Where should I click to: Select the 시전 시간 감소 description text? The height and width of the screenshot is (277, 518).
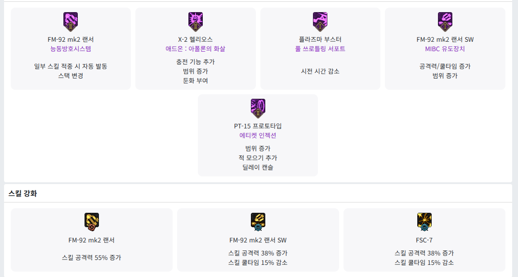(x=320, y=71)
